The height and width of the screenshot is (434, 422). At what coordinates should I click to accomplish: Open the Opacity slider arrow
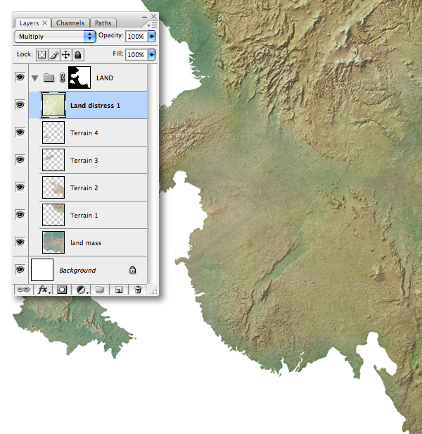[x=152, y=36]
